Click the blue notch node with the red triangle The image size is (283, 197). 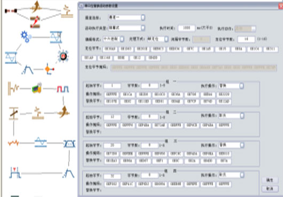pos(15,173)
